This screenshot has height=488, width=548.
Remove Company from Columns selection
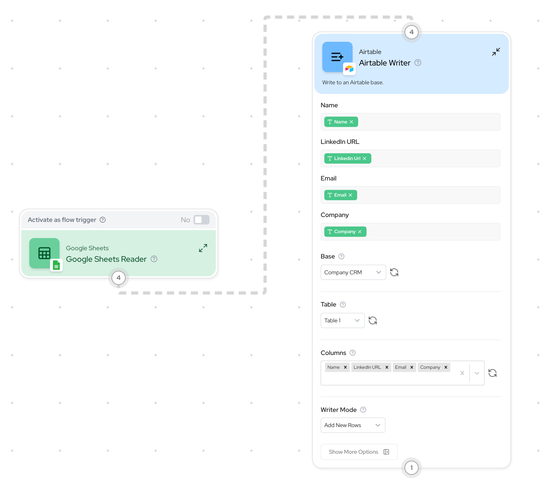point(446,367)
